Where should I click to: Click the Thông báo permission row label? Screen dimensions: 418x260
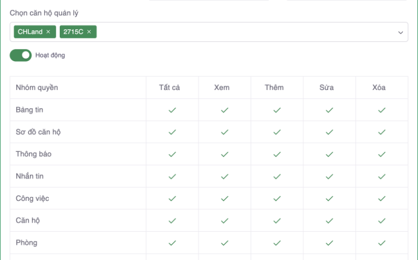(x=34, y=154)
